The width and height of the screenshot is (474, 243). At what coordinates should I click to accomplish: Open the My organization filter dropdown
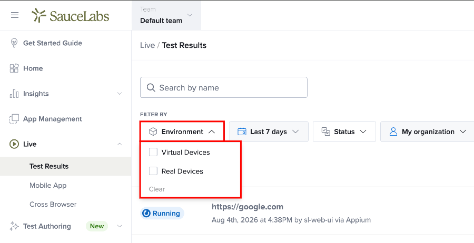point(428,131)
